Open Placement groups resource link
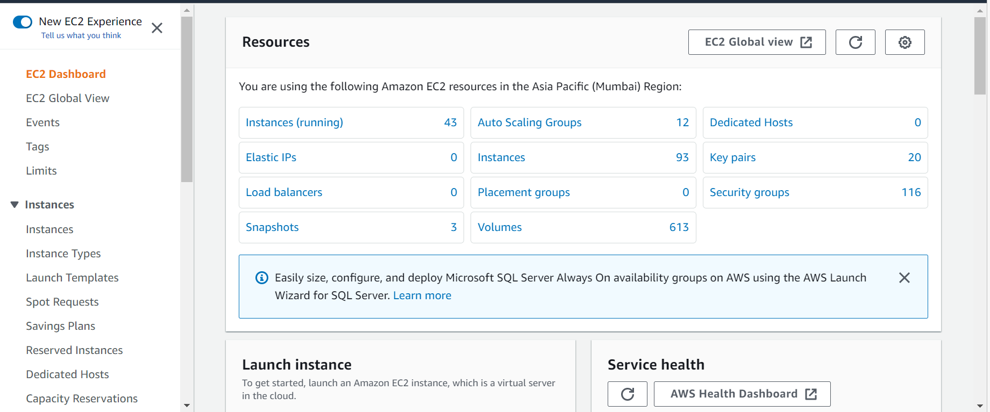 (x=524, y=192)
